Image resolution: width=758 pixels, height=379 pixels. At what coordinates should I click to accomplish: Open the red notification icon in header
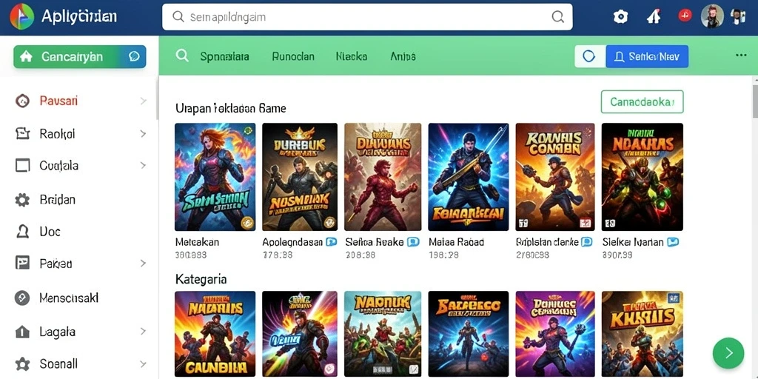685,16
